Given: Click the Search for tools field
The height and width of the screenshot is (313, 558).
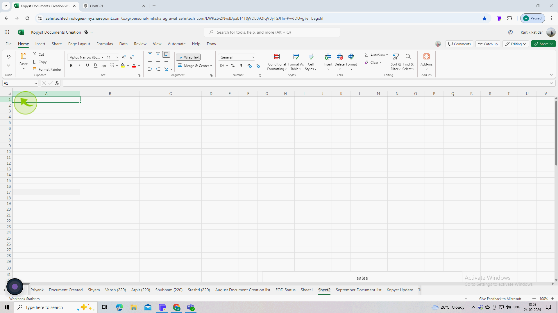Looking at the screenshot, I should (x=272, y=32).
